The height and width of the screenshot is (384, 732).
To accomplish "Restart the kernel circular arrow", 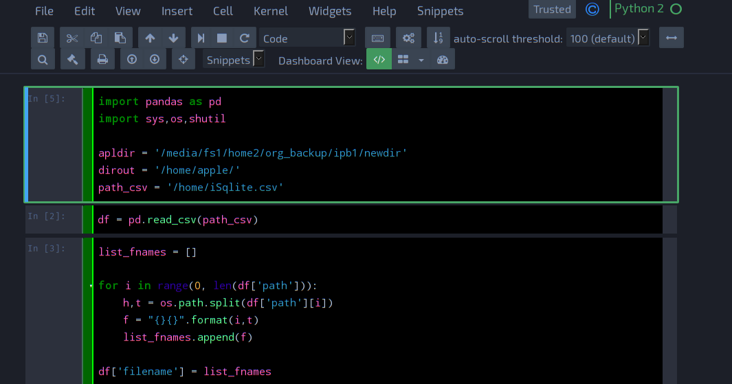I will (x=244, y=38).
